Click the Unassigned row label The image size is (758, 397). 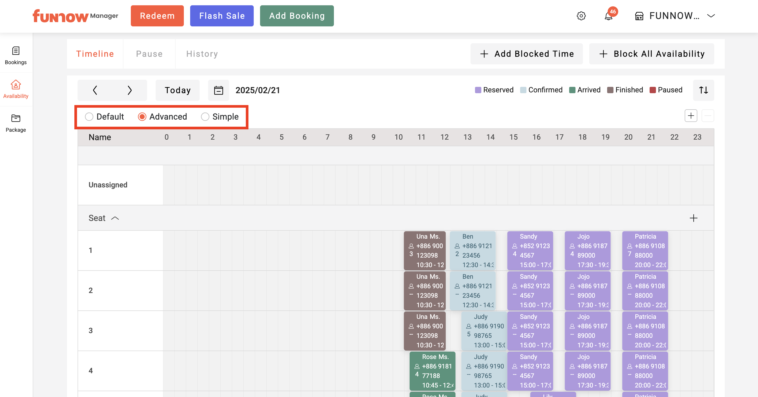pos(108,185)
